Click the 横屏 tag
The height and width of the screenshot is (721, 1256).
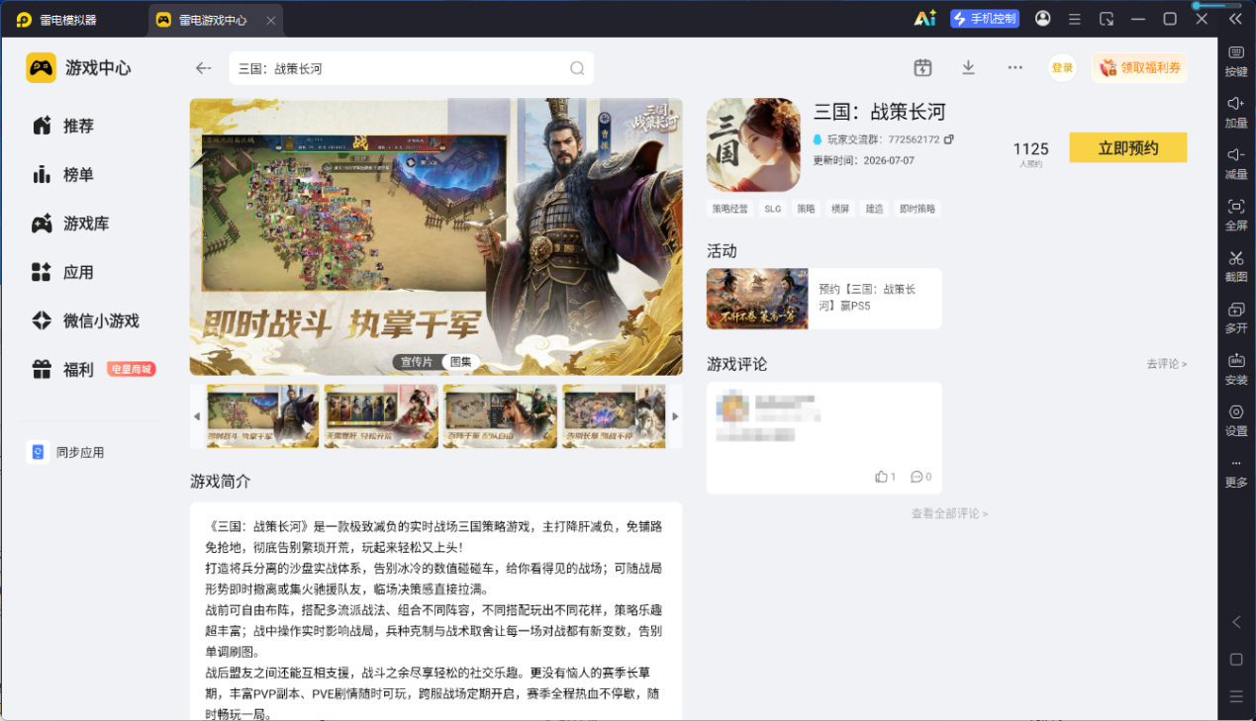[840, 209]
